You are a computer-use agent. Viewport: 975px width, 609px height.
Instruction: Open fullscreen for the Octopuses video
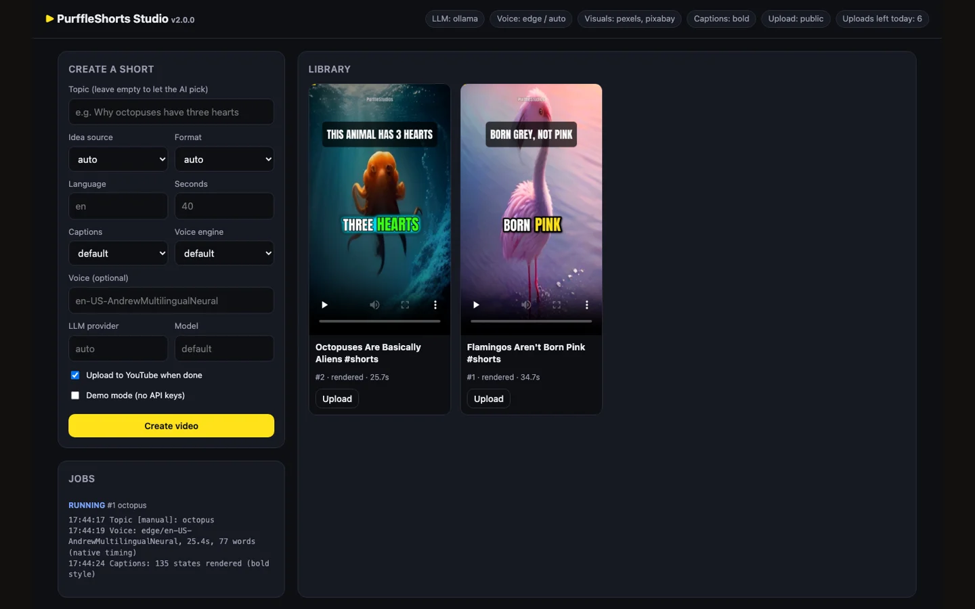pos(405,305)
